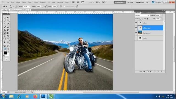Image resolution: width=176 pixels, height=99 pixels.
Task: Select the Eraser tool in toolbox
Action: pos(5,33)
